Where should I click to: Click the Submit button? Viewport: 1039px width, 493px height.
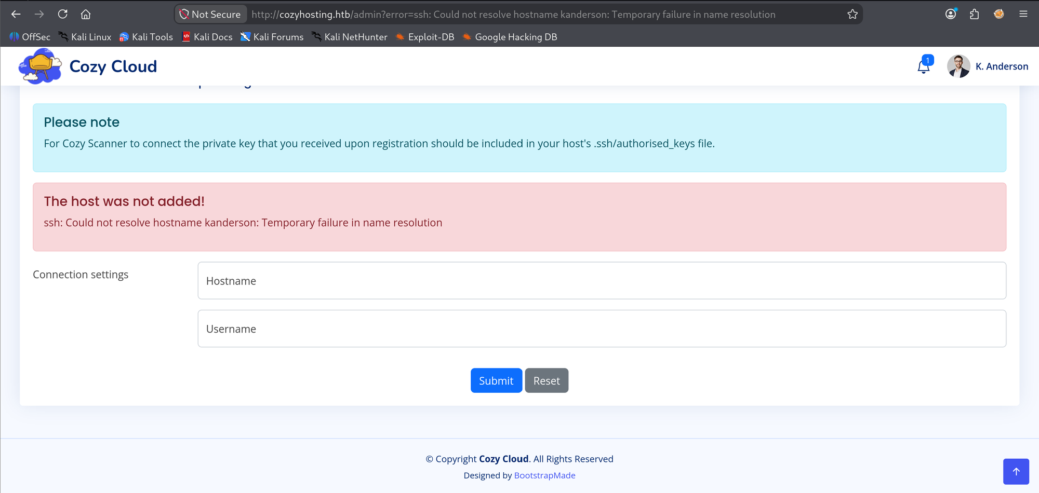(x=496, y=380)
